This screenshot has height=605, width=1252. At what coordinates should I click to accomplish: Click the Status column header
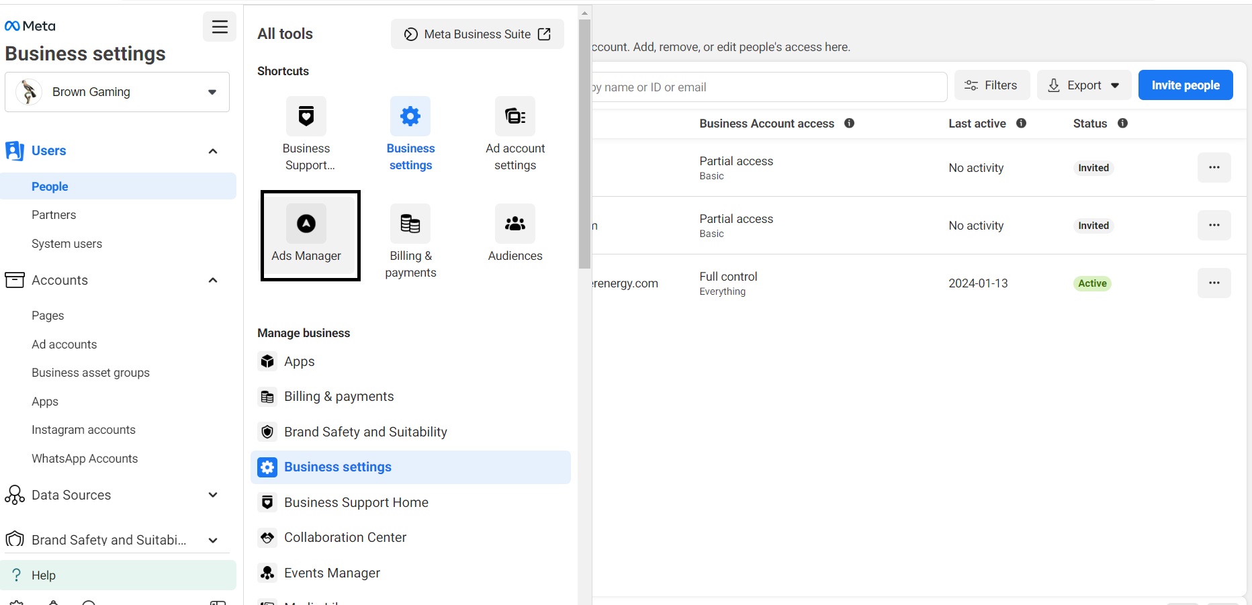[x=1089, y=124]
